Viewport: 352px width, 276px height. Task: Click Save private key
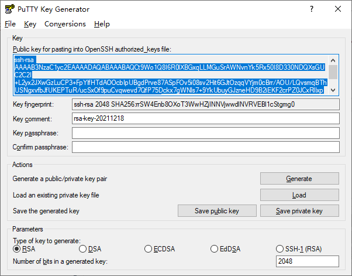[x=299, y=211]
